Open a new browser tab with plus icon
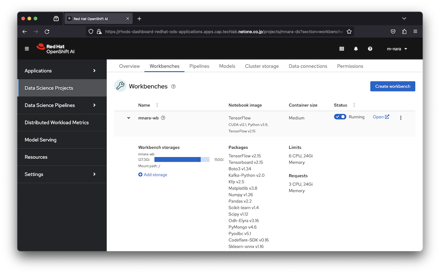Image resolution: width=440 pixels, height=274 pixels. [139, 19]
